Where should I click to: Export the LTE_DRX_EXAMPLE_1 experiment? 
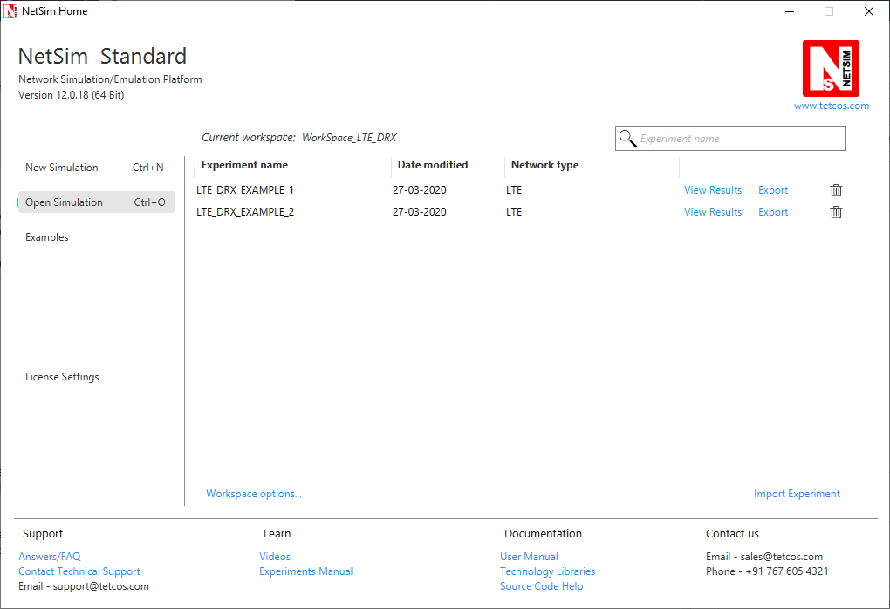[x=773, y=190]
